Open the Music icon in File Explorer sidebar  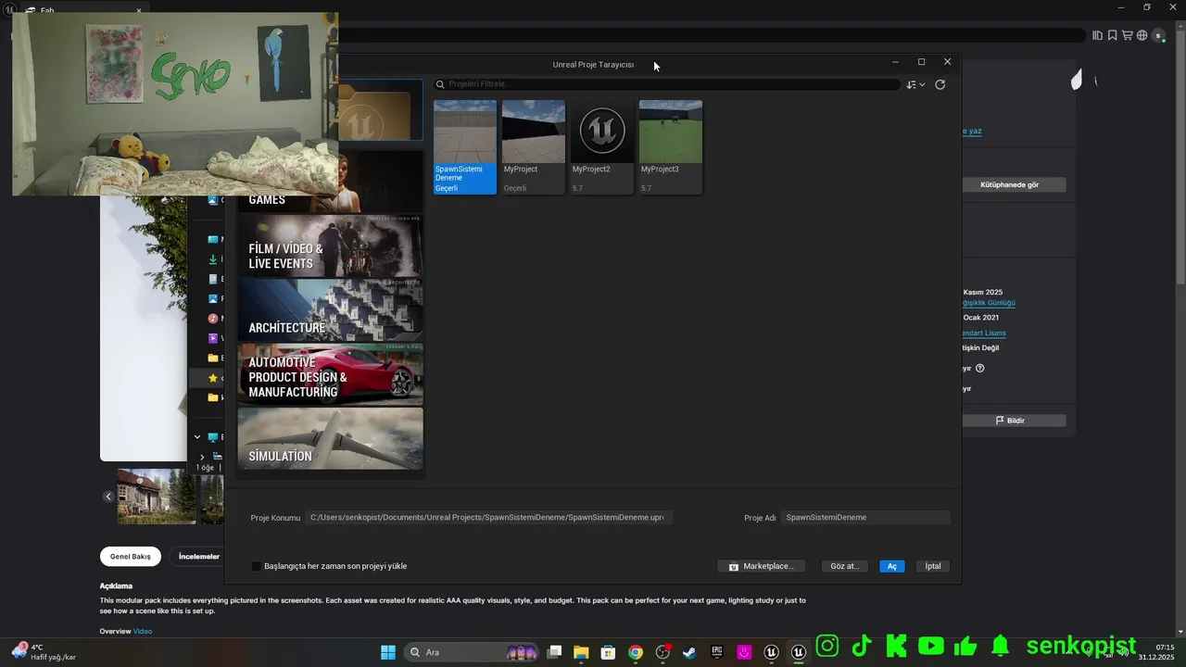pos(213,319)
